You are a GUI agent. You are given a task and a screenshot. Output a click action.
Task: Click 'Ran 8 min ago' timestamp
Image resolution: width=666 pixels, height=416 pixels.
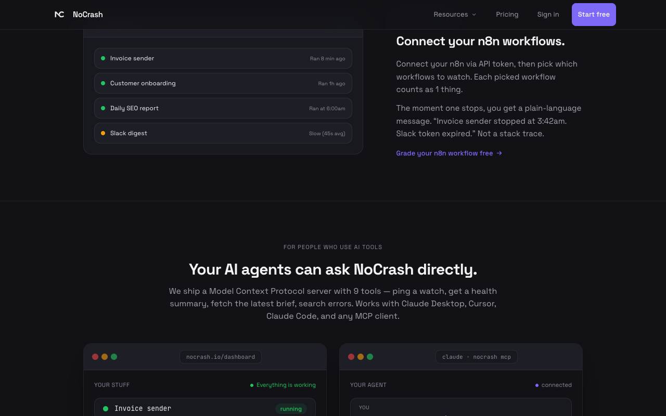pyautogui.click(x=327, y=59)
